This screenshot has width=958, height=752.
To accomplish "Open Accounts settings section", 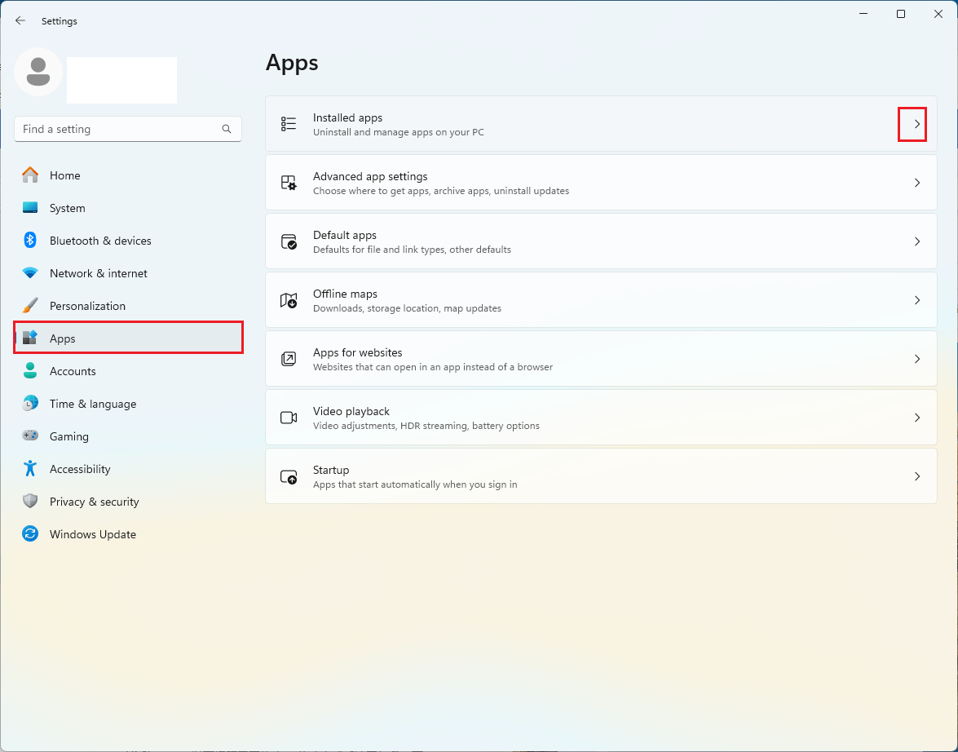I will coord(128,371).
